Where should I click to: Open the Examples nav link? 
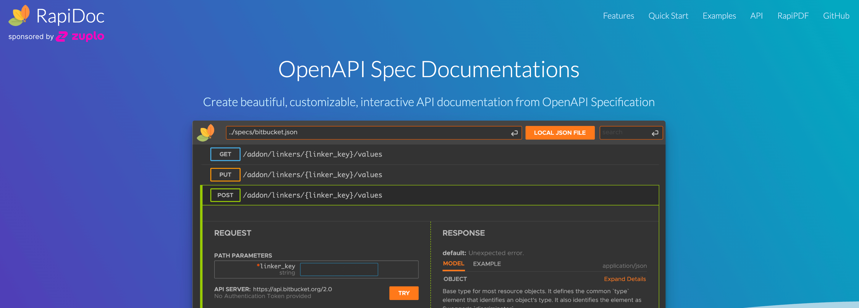[x=719, y=16]
